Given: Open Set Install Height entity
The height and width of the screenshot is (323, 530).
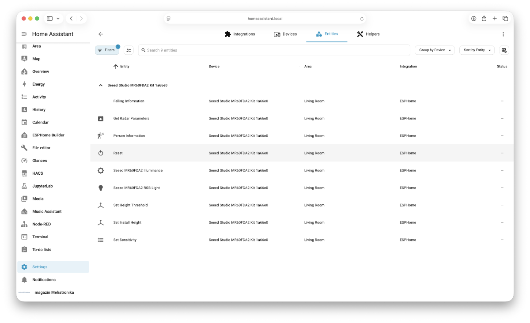Looking at the screenshot, I should 302,222.
